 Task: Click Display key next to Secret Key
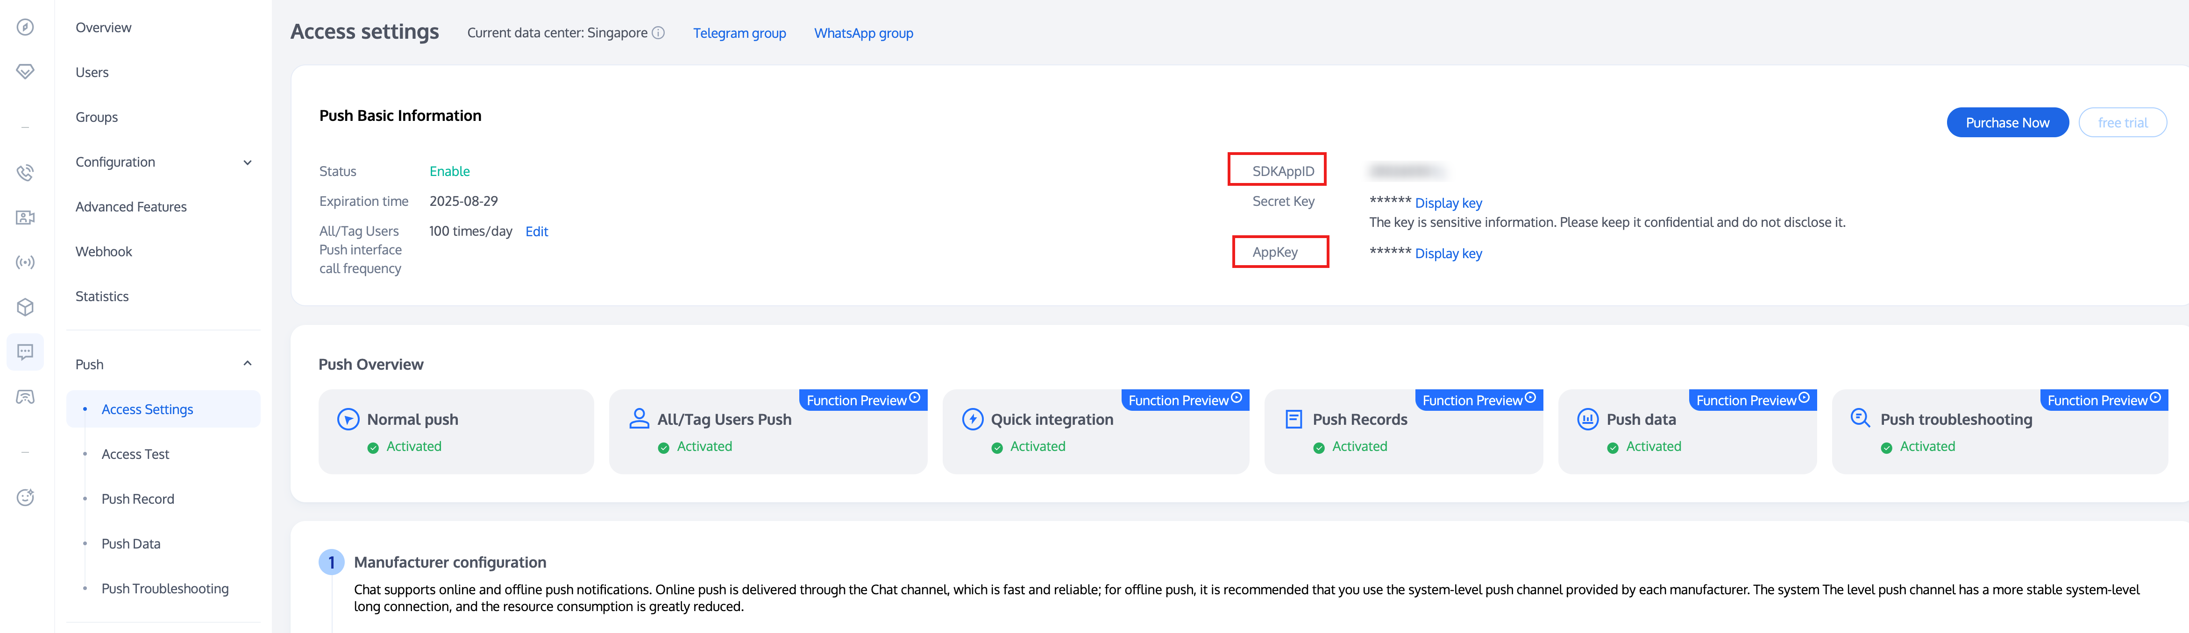coord(1448,203)
